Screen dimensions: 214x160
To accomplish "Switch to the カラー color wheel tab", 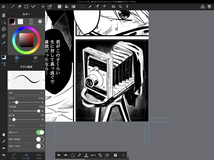I will click(x=17, y=59).
